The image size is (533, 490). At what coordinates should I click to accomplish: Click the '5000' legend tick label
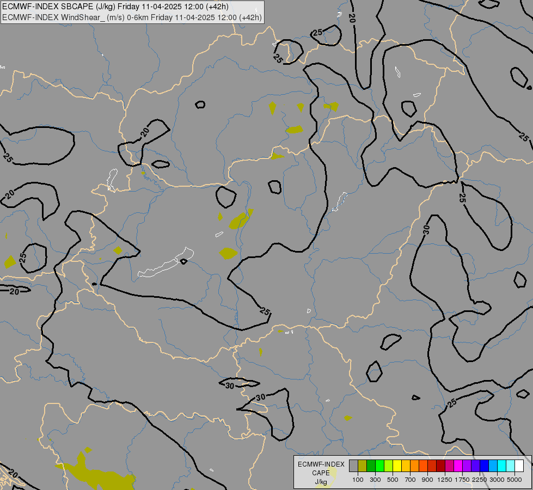[x=514, y=480]
